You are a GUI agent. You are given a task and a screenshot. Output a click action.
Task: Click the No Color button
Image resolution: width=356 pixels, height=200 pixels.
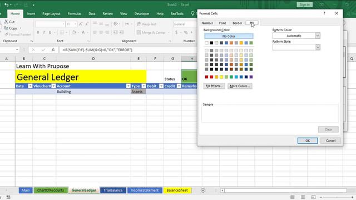tap(229, 36)
